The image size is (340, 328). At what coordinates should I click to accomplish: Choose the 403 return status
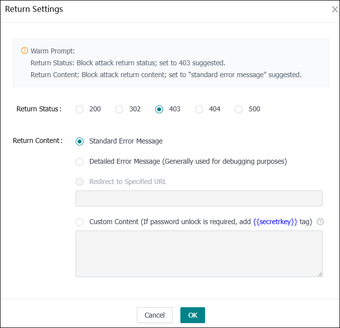coord(159,109)
